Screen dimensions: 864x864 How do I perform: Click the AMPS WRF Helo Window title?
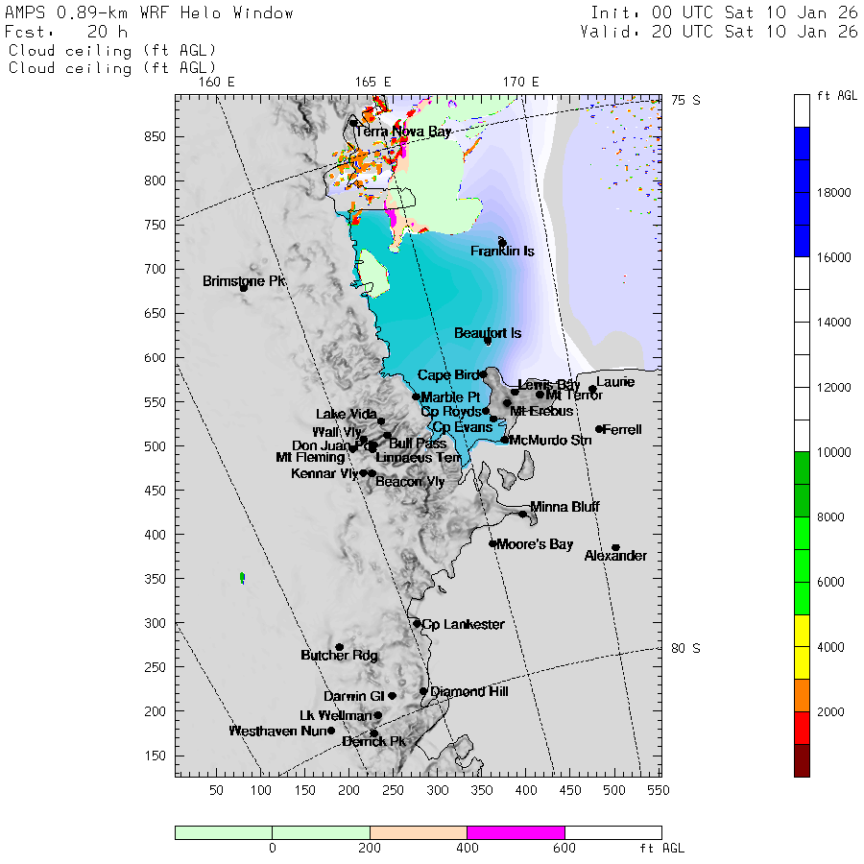pyautogui.click(x=150, y=13)
